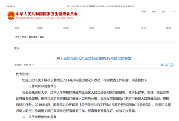Open the 专题 navigation menu item
The image size is (179, 121).
point(168,28)
